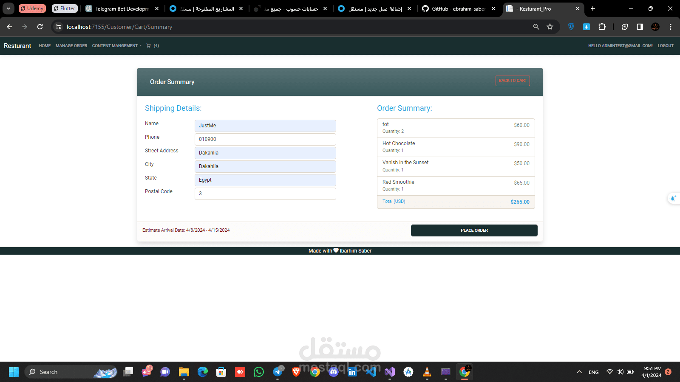
Task: Close the GitHub tab
Action: click(493, 8)
